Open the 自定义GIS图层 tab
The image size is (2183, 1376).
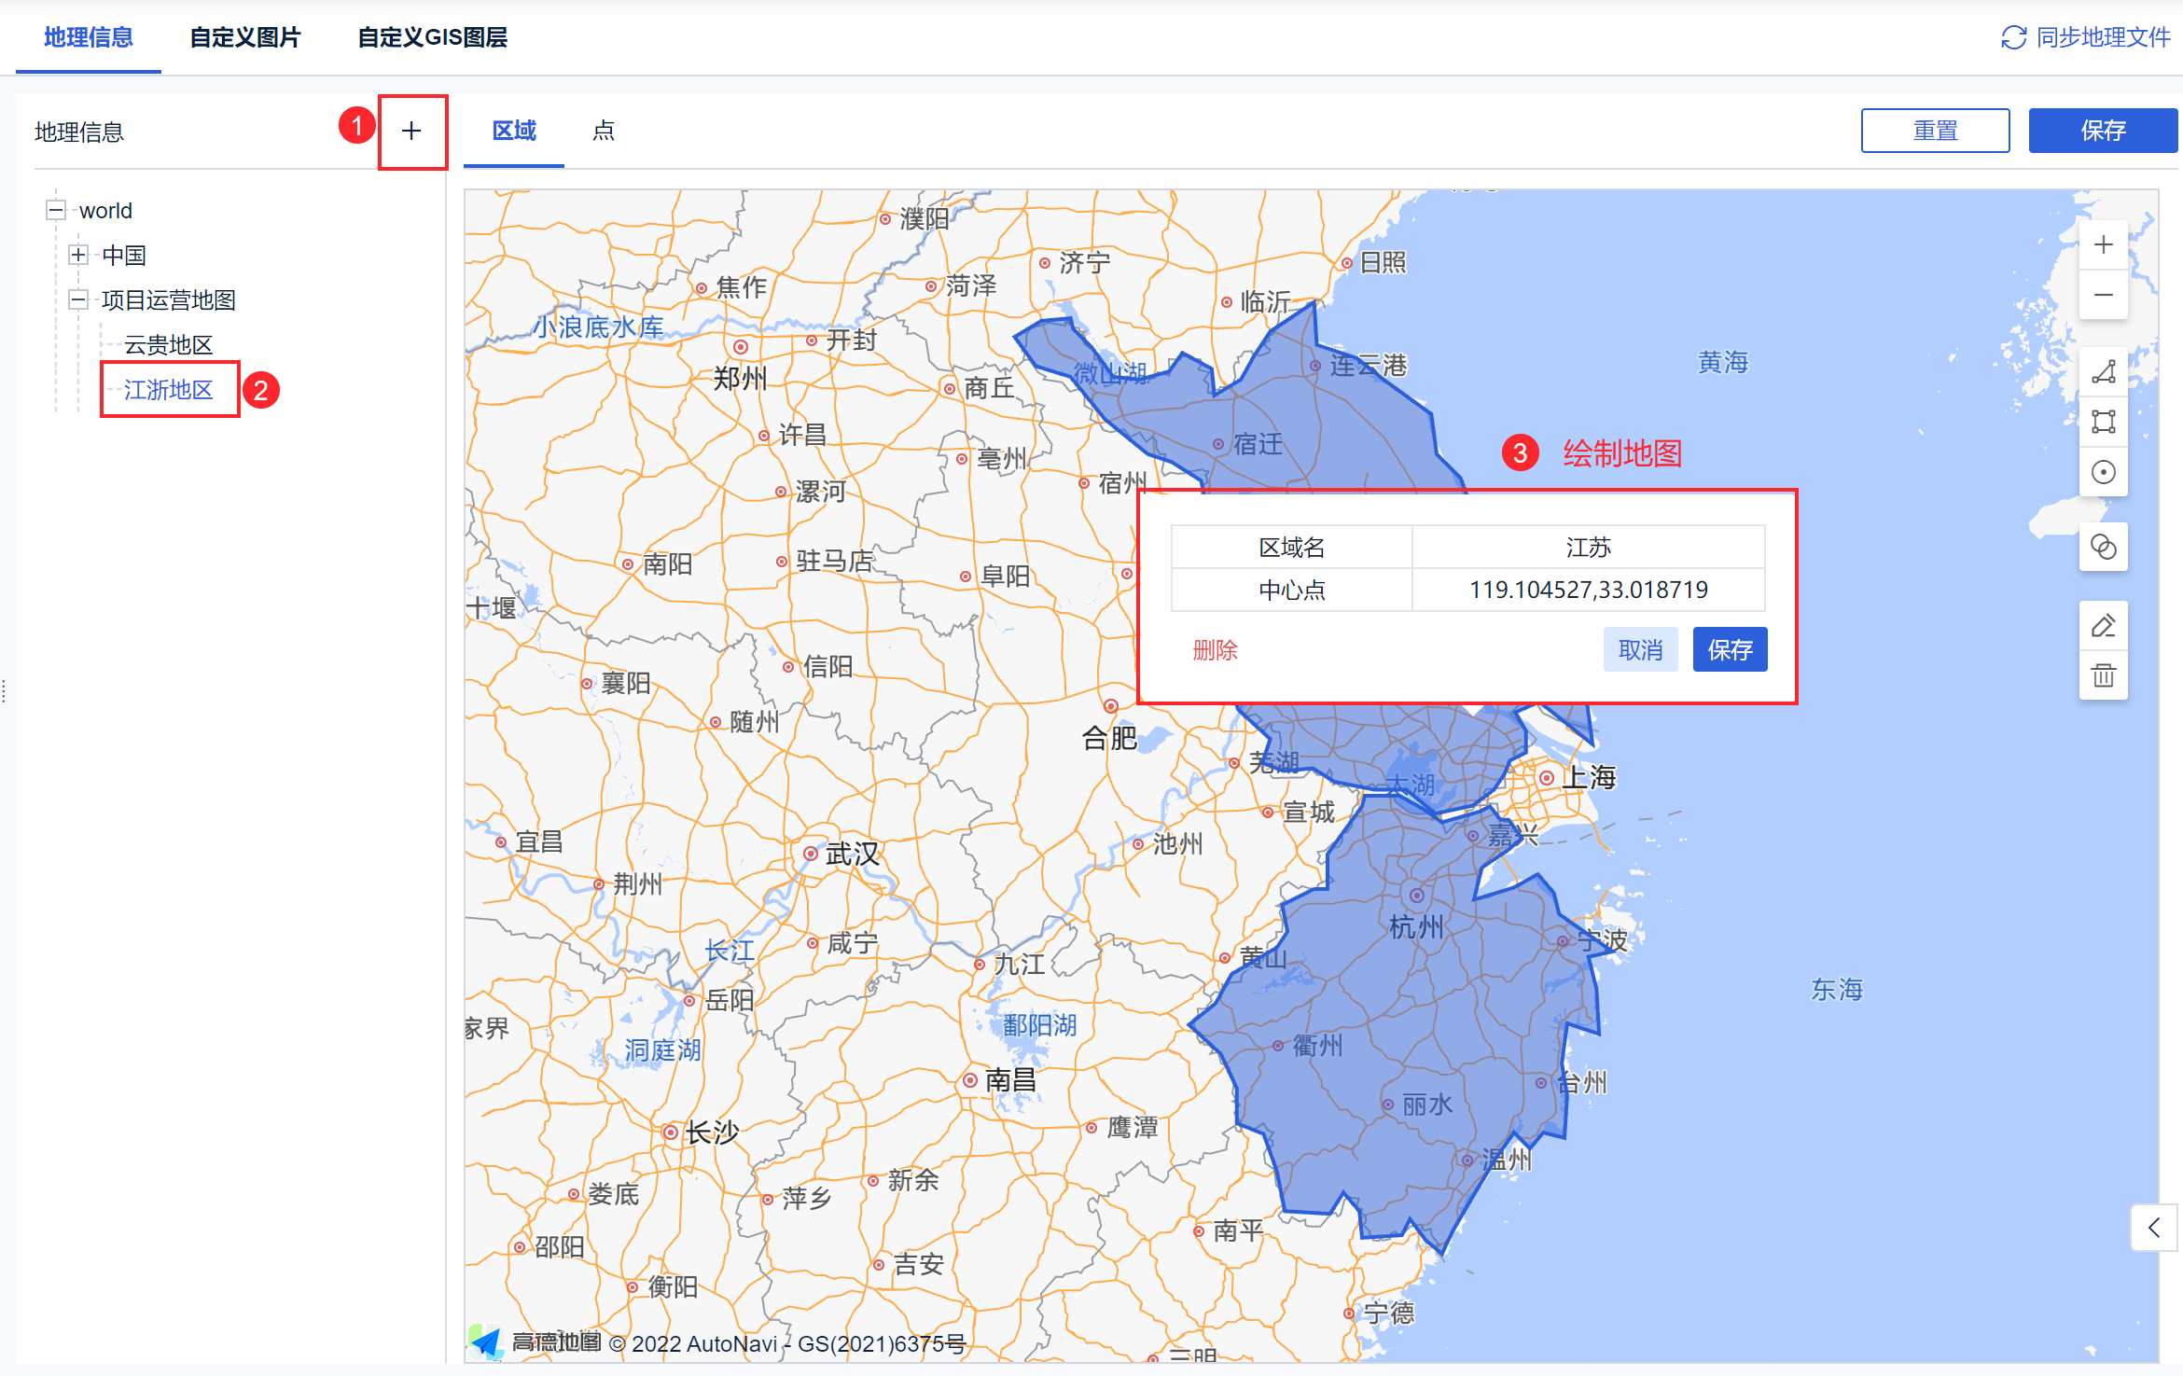(x=432, y=37)
